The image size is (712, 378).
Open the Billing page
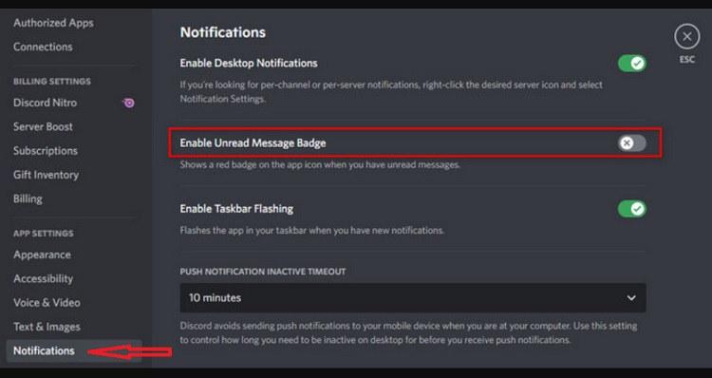(x=28, y=199)
